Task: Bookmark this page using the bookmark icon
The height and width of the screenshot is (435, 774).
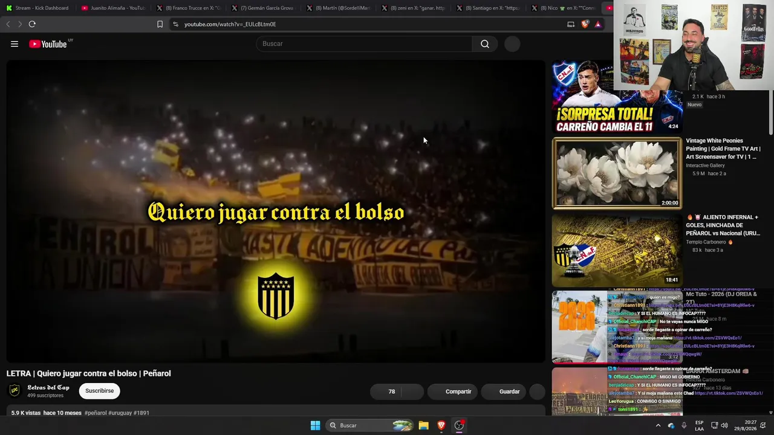Action: pos(160,24)
